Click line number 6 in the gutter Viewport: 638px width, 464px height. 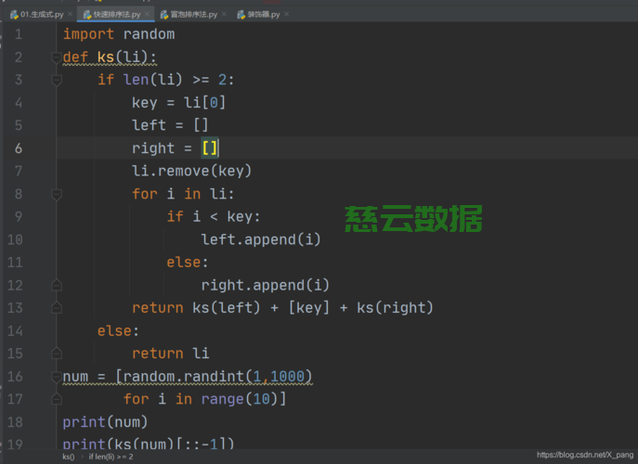pos(18,148)
